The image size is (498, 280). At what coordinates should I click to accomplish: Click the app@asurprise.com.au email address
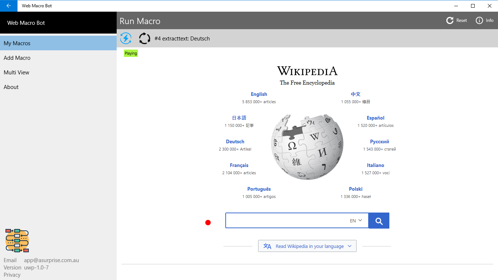[51, 260]
